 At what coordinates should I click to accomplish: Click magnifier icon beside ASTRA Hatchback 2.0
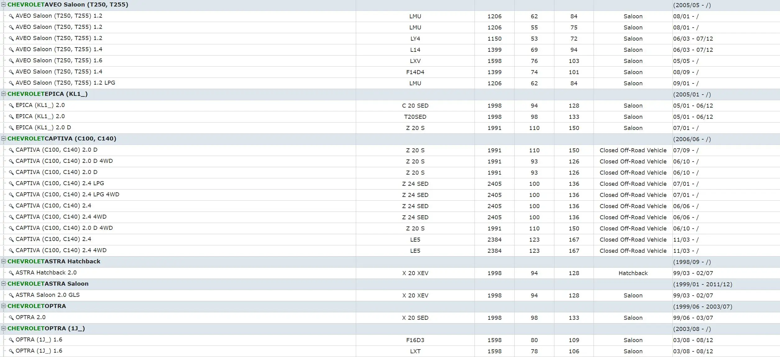(x=11, y=273)
